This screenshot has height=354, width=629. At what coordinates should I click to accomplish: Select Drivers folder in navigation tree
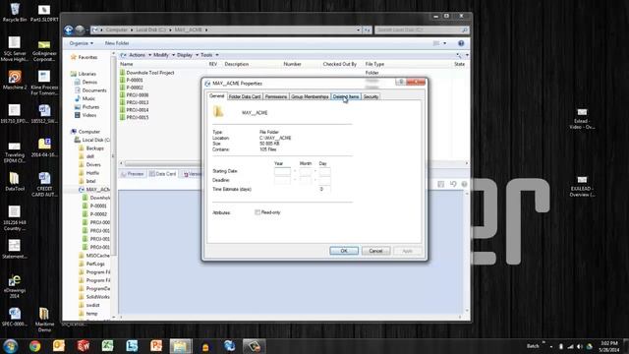93,164
